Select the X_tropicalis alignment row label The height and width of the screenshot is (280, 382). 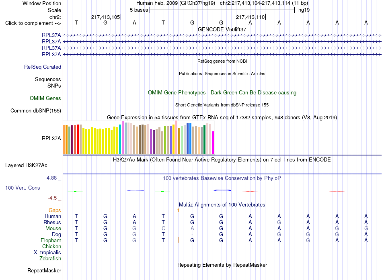pos(47,253)
